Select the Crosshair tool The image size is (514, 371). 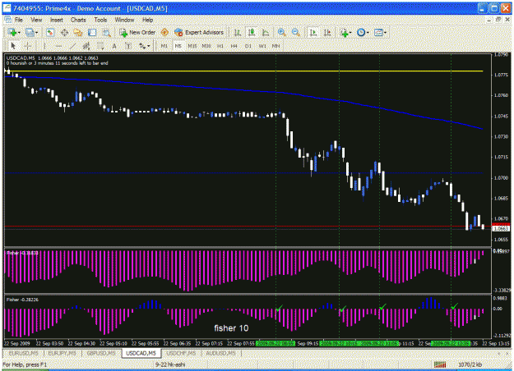(x=27, y=46)
